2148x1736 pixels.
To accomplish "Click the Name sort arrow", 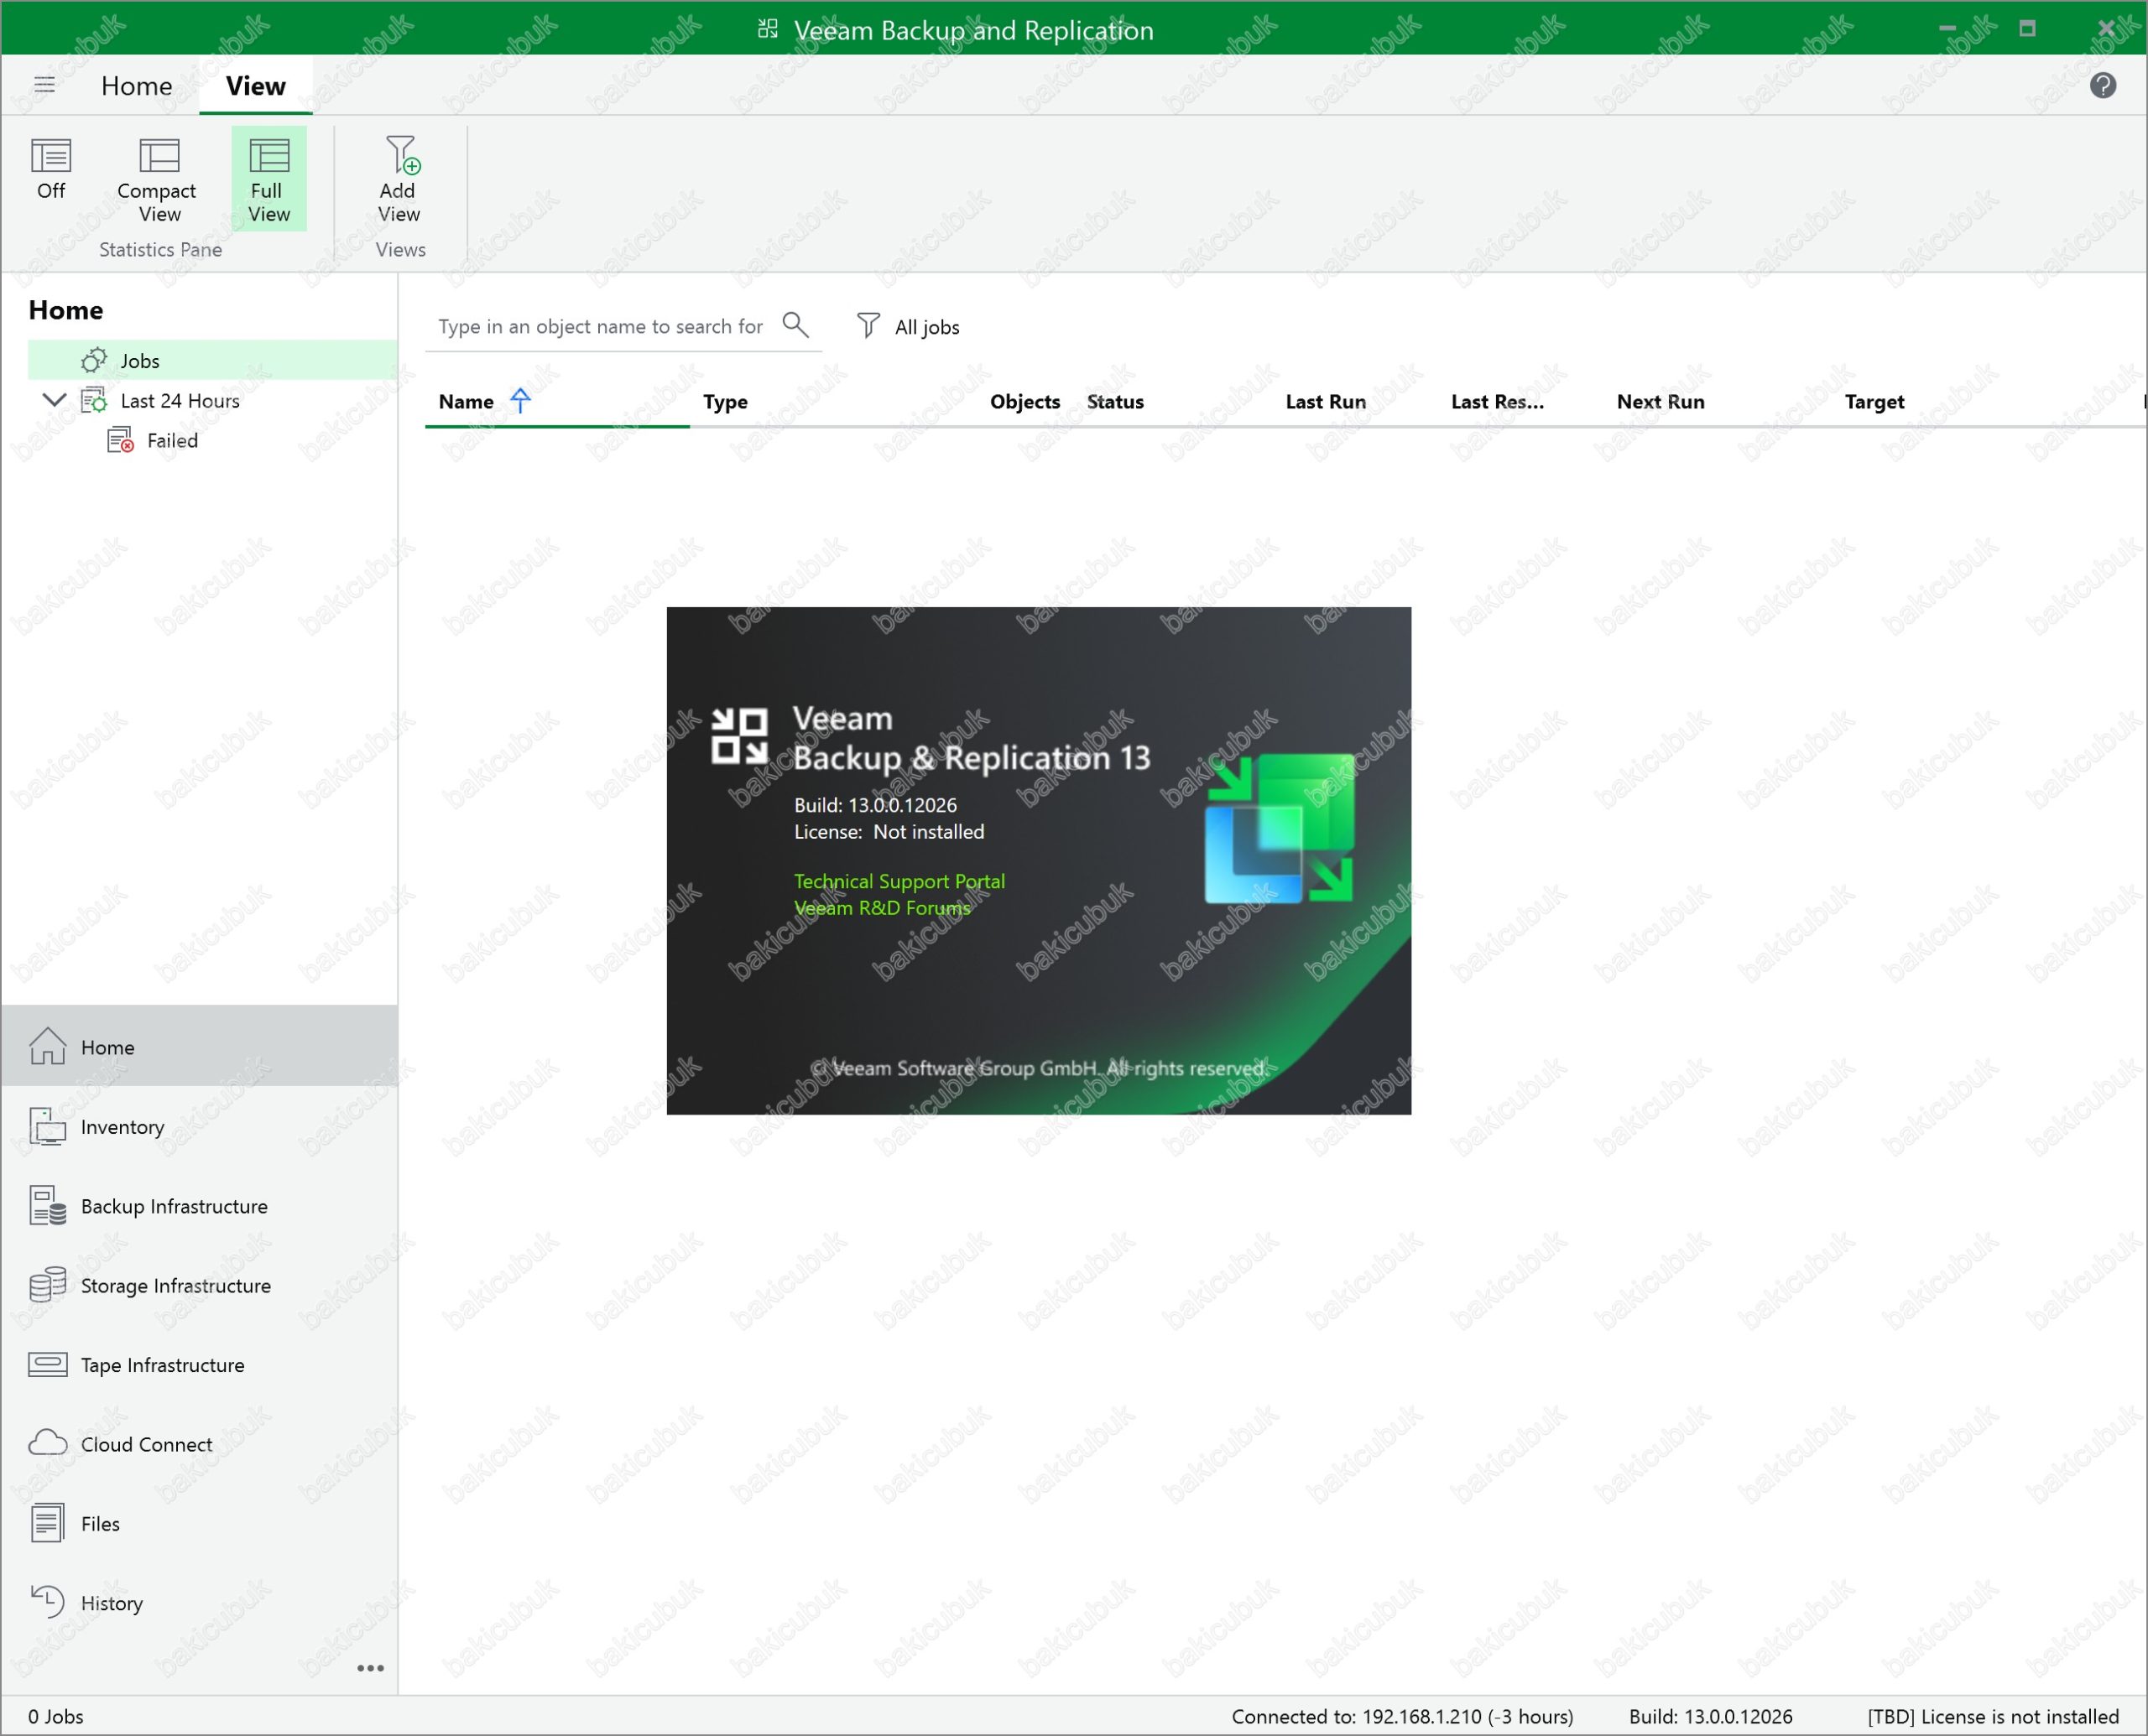I will (520, 401).
